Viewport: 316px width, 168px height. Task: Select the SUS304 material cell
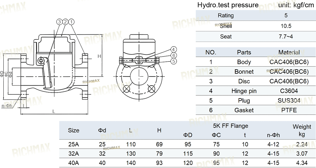[x=289, y=100]
